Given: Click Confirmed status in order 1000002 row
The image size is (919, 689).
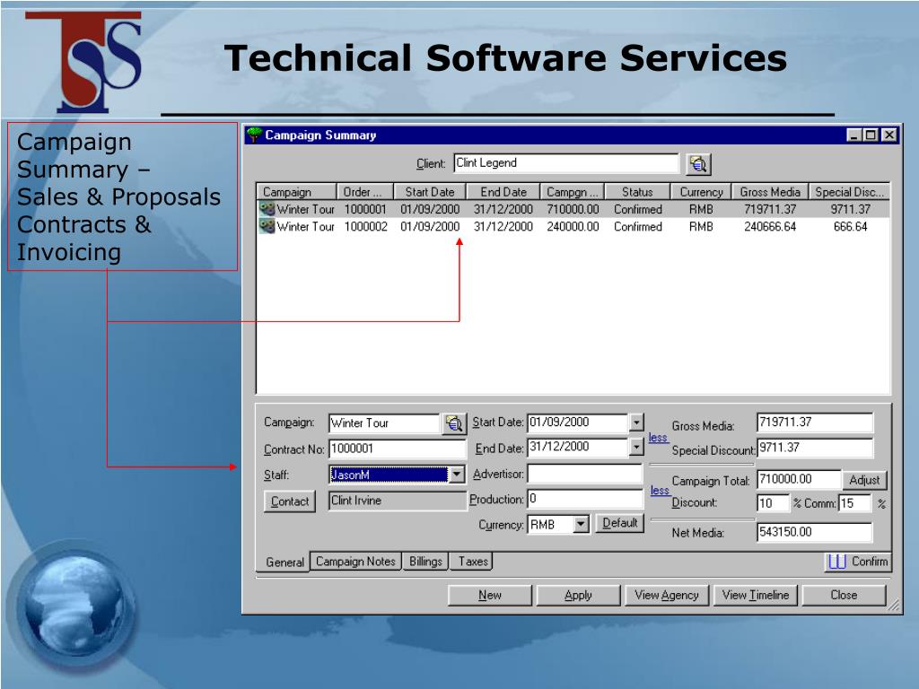Looking at the screenshot, I should pyautogui.click(x=638, y=227).
